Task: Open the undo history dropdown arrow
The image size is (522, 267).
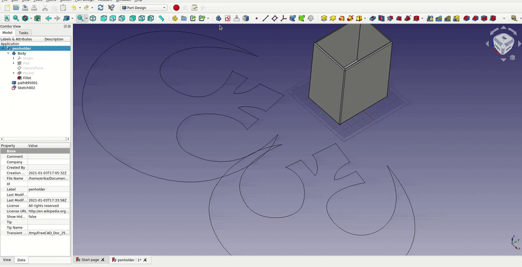Action: pos(80,8)
